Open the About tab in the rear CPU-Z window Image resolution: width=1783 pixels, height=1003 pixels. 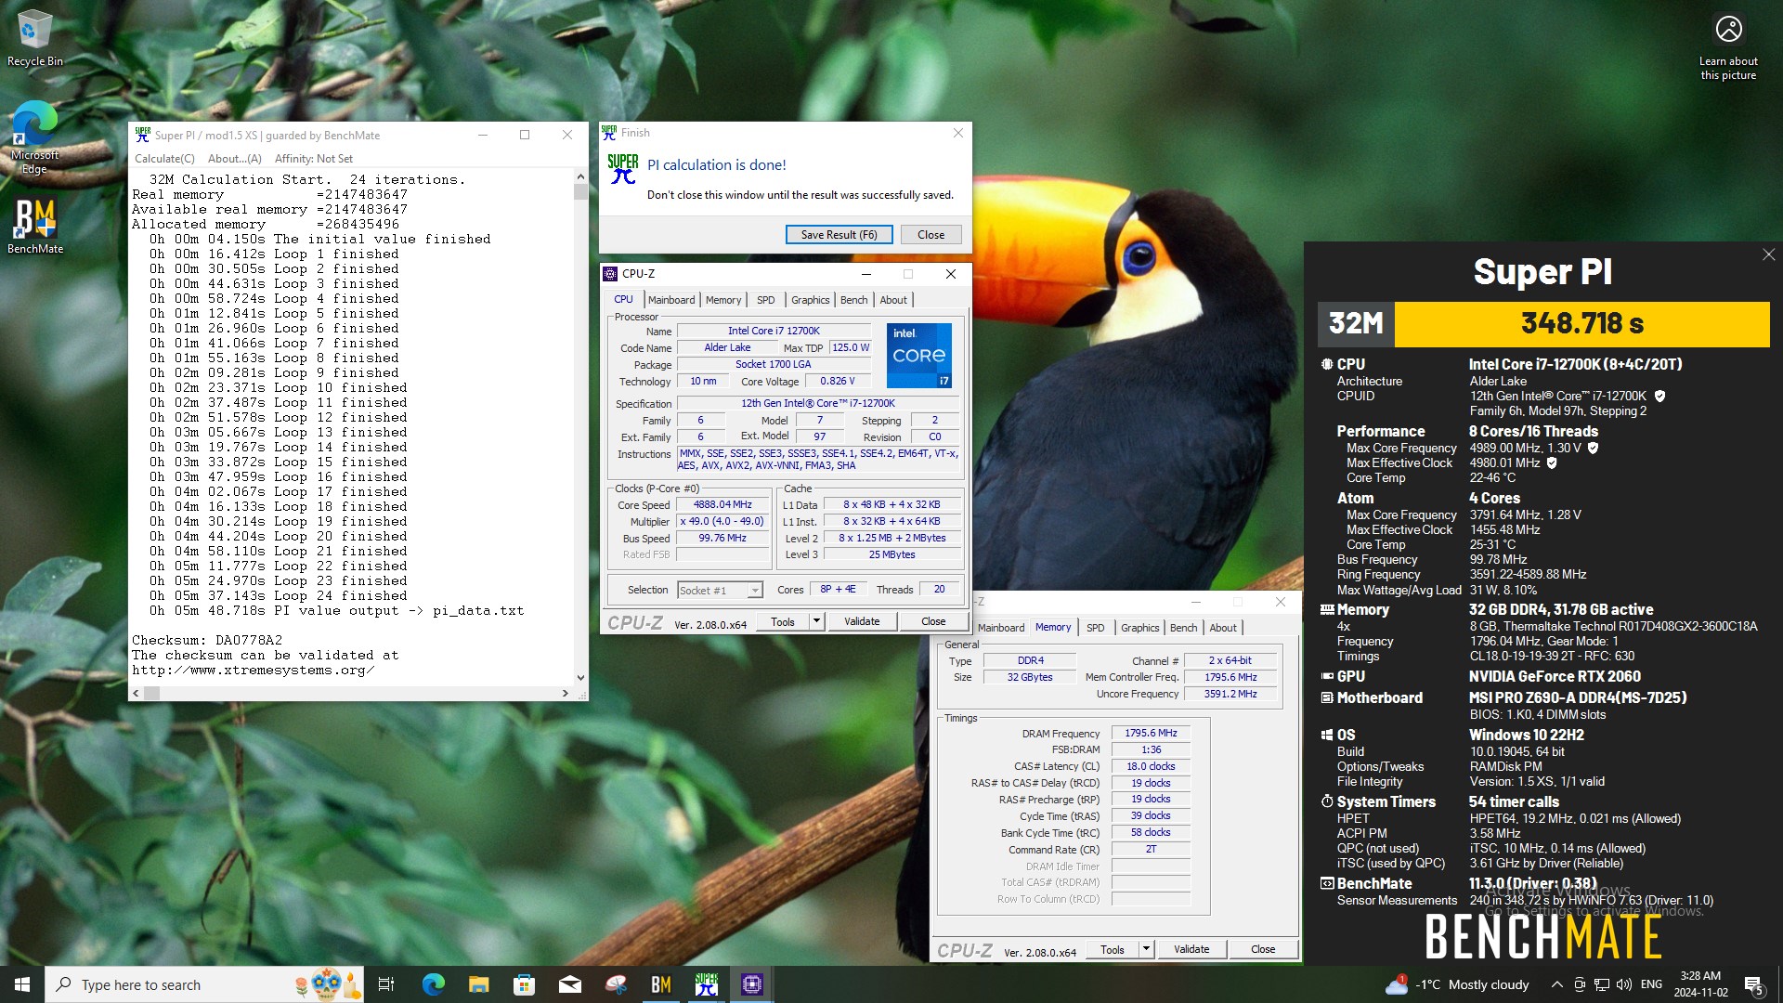coord(1223,628)
